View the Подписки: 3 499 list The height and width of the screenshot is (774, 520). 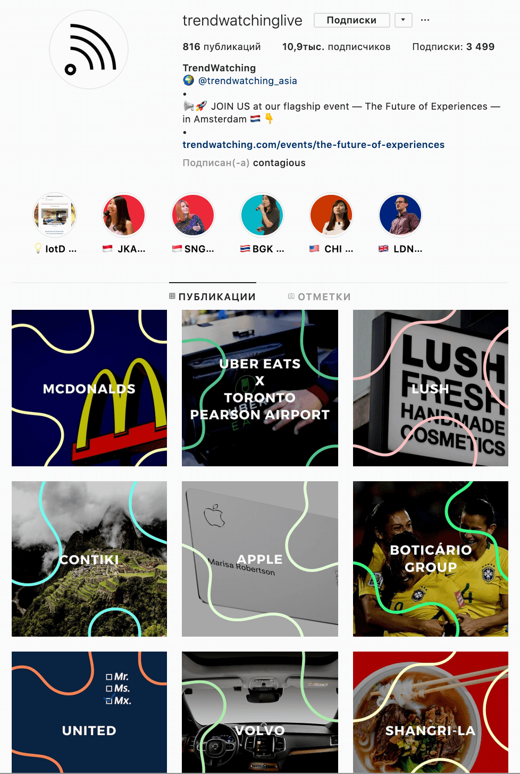[453, 47]
